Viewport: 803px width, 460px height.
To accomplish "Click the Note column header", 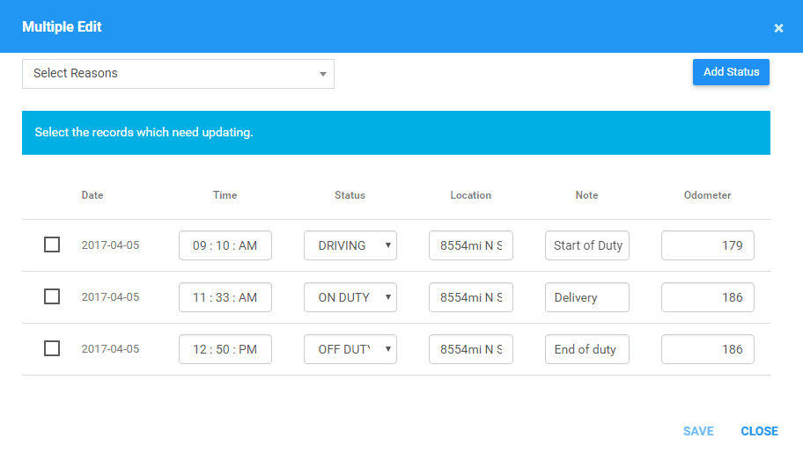I will pos(586,195).
